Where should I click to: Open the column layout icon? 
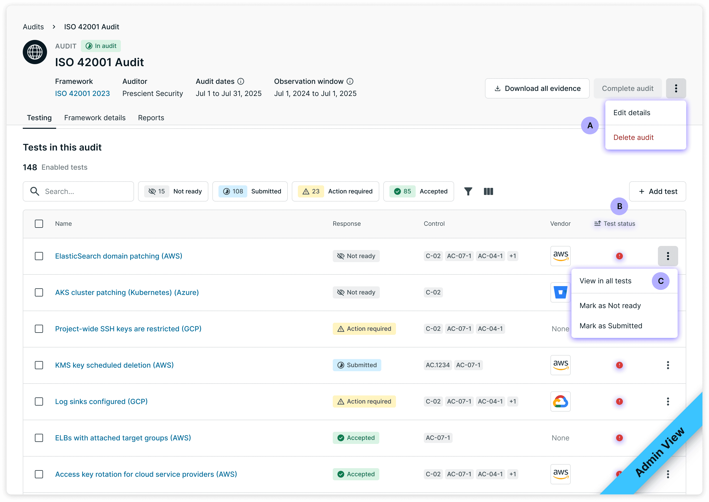488,191
